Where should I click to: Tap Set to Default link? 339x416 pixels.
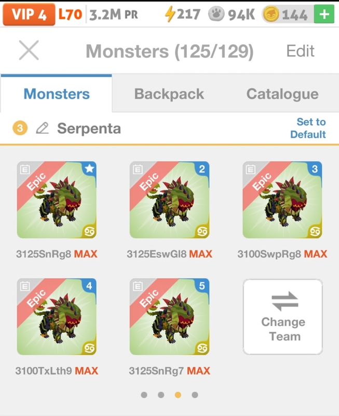click(x=308, y=128)
